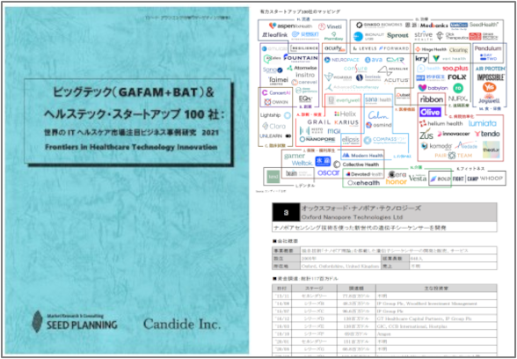
Task: Click the Oscar logo in the map
Action: [328, 172]
